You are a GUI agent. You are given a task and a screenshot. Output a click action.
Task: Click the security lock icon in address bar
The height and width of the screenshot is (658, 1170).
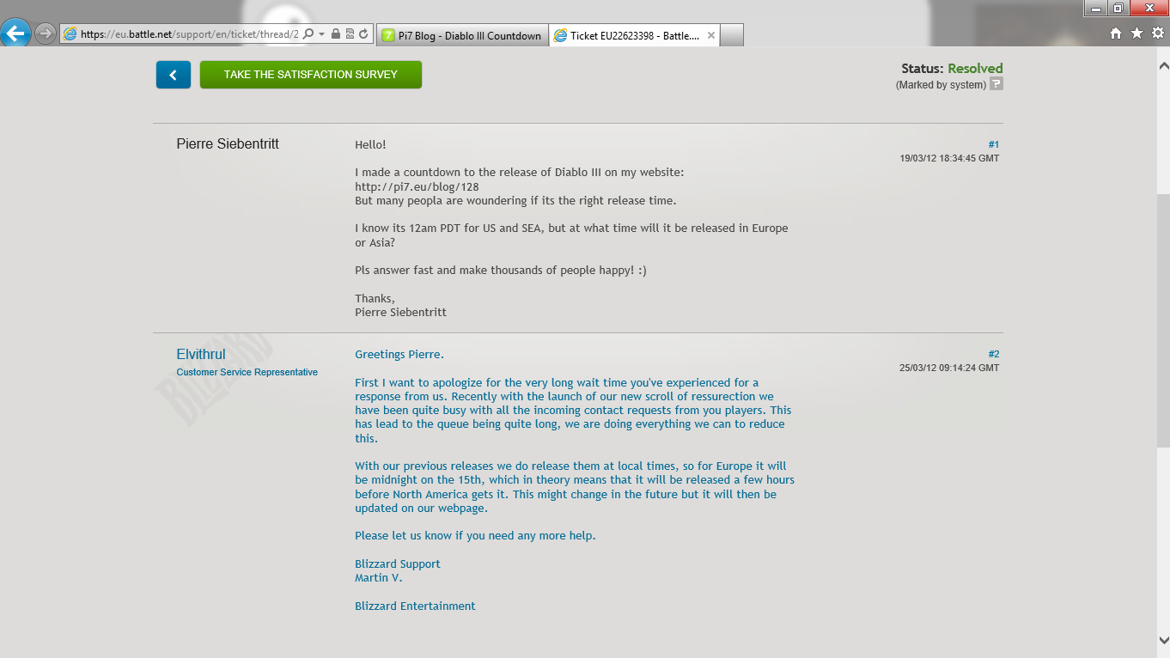point(336,34)
